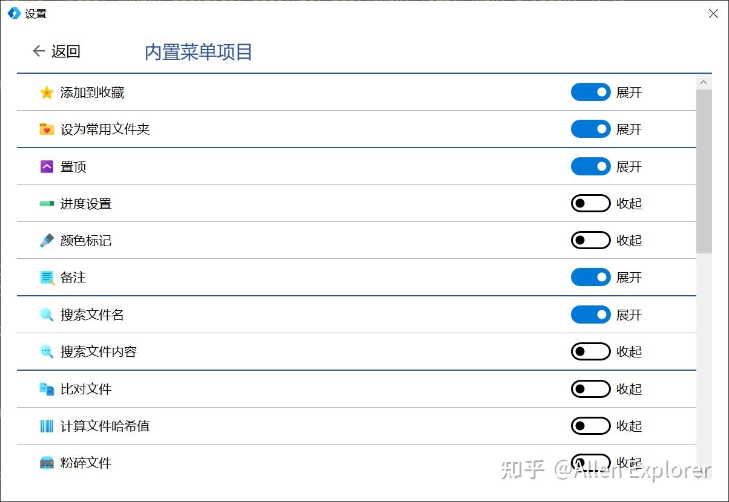Toggle off the 备注 switch
729x502 pixels.
coord(590,277)
